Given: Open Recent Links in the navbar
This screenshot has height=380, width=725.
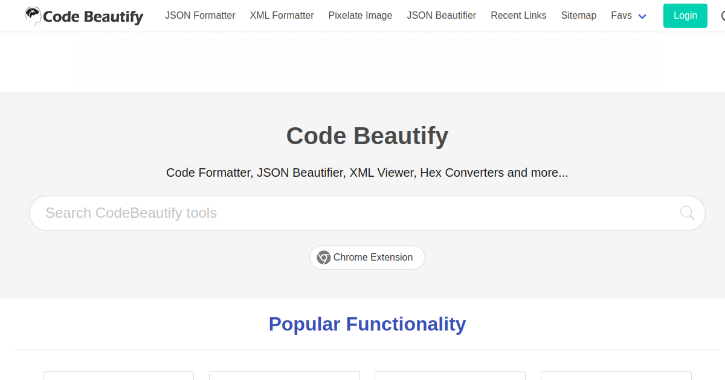Looking at the screenshot, I should (x=518, y=16).
